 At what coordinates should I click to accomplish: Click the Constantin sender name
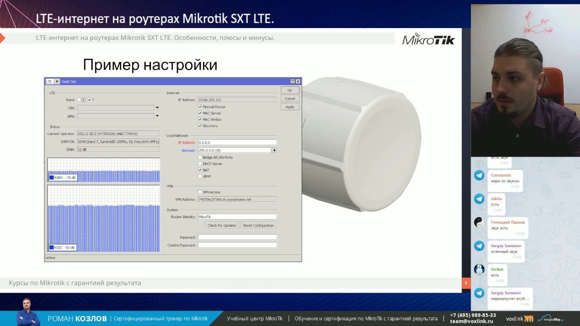[501, 175]
